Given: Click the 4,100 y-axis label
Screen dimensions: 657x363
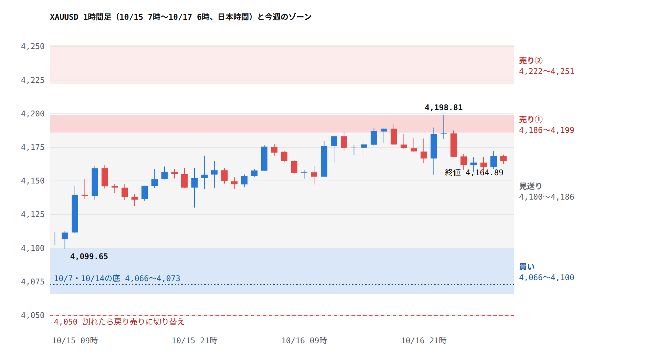Looking at the screenshot, I should point(33,248).
